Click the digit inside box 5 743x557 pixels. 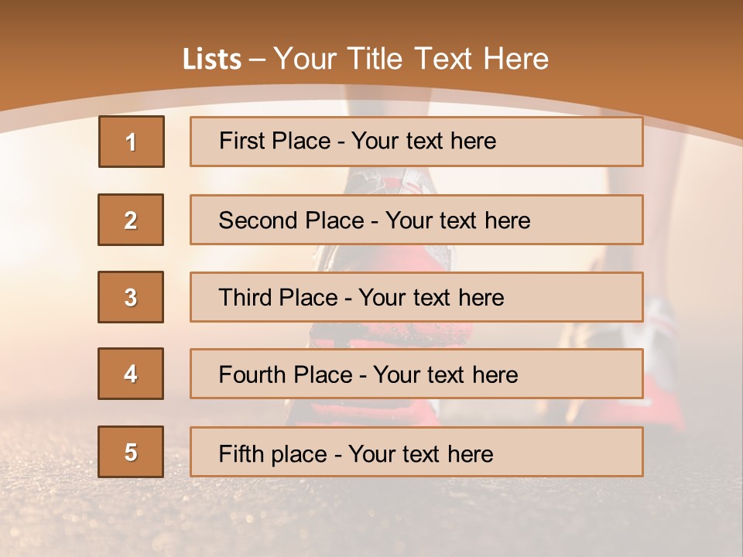coord(131,453)
